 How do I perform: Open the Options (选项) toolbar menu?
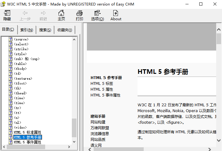[97, 15]
